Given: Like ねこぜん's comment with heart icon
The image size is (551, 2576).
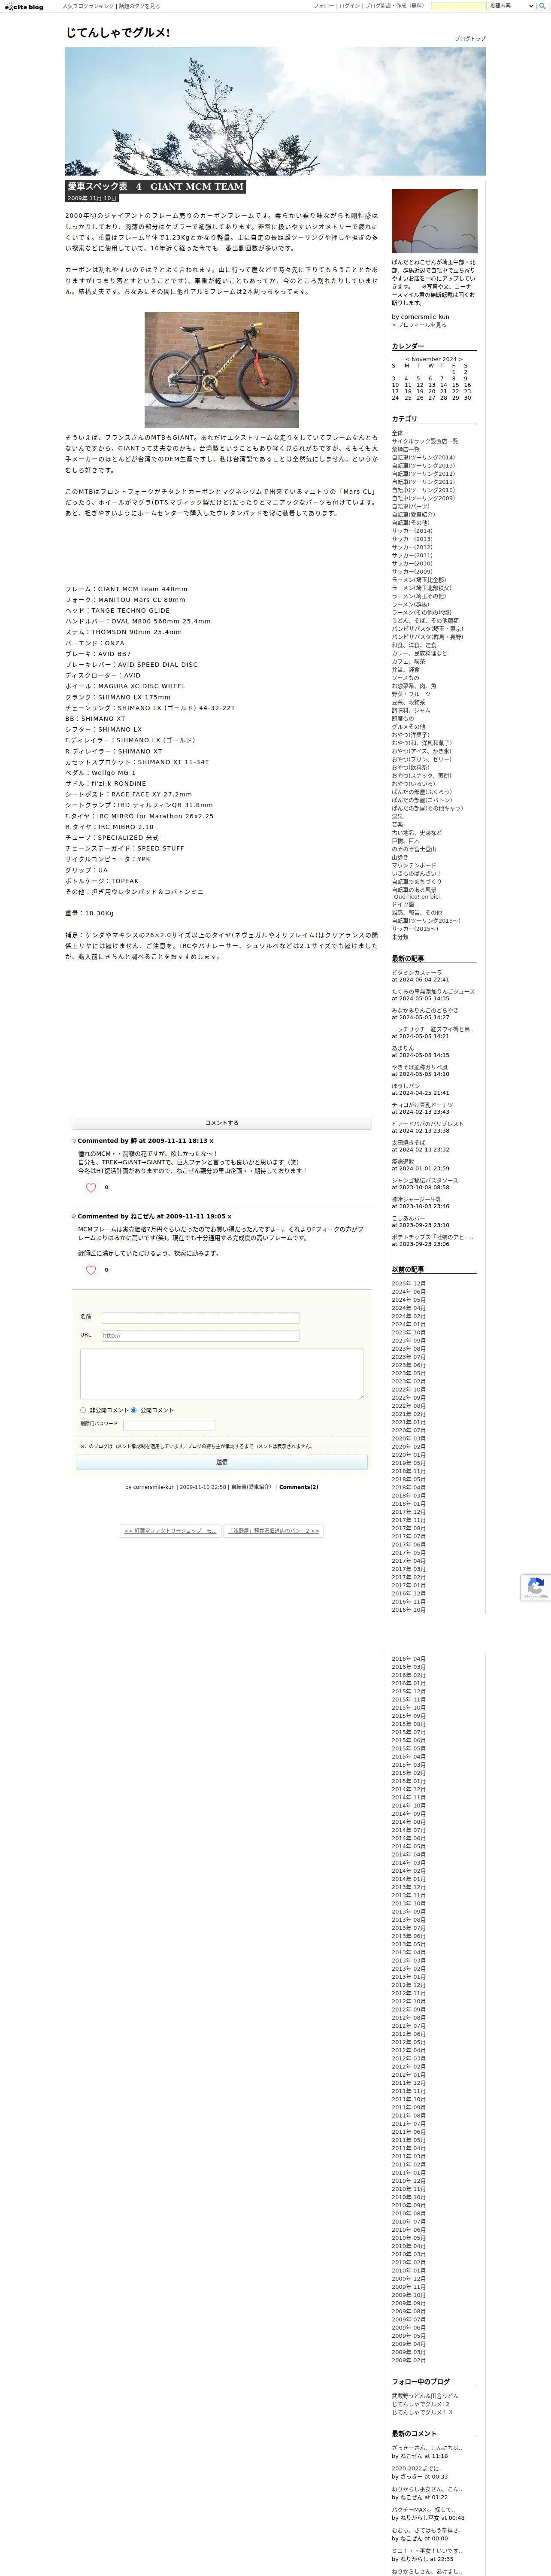Looking at the screenshot, I should coord(91,1270).
